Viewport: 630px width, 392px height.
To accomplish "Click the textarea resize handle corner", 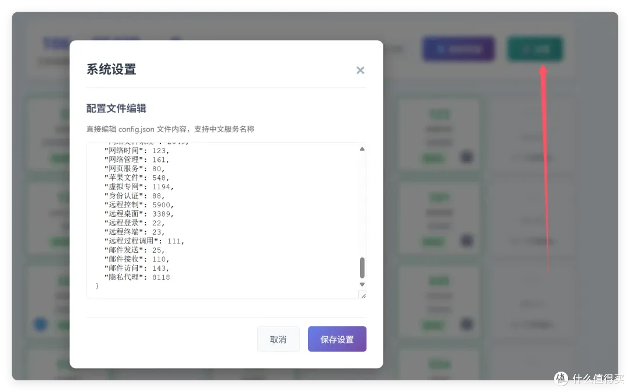I will (x=363, y=296).
